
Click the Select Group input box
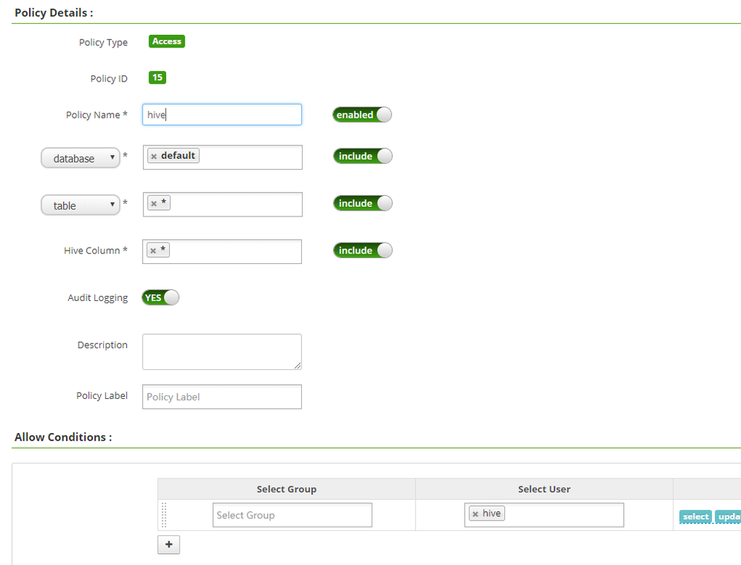[x=292, y=515]
